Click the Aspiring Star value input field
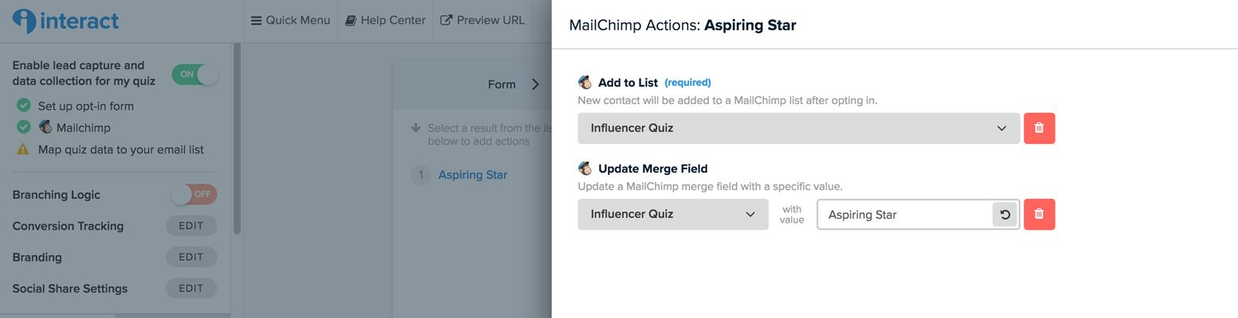Image resolution: width=1238 pixels, height=318 pixels. (x=905, y=215)
